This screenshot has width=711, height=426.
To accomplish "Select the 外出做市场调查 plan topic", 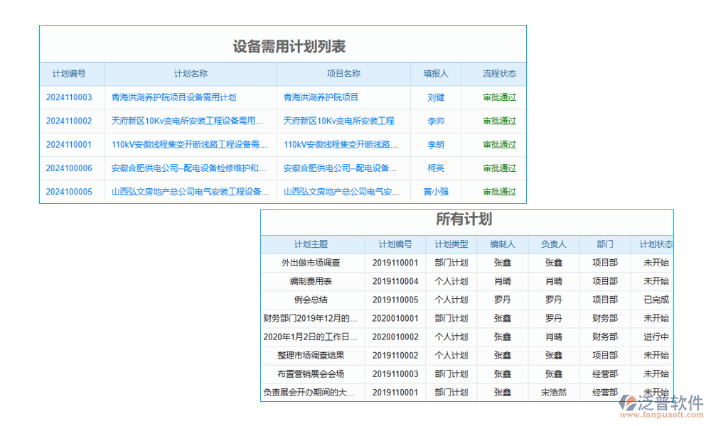I will pyautogui.click(x=313, y=263).
